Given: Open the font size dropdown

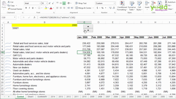Looking at the screenshot, I should (x=46, y=3).
